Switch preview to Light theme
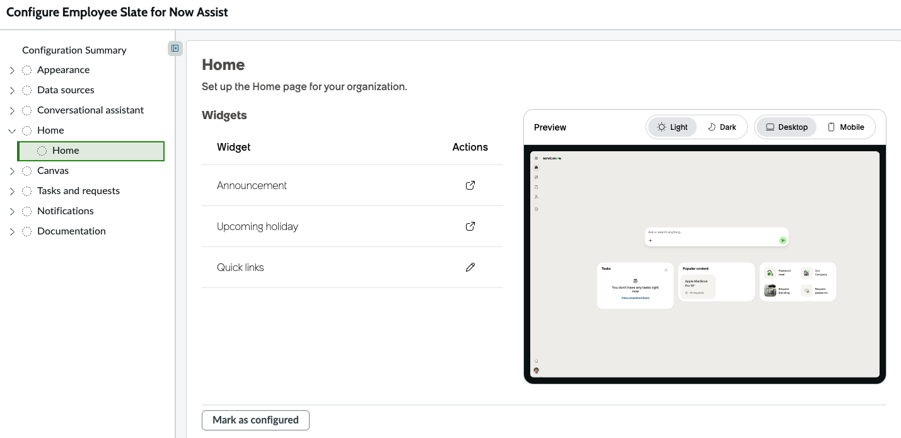Image resolution: width=901 pixels, height=438 pixels. click(672, 127)
